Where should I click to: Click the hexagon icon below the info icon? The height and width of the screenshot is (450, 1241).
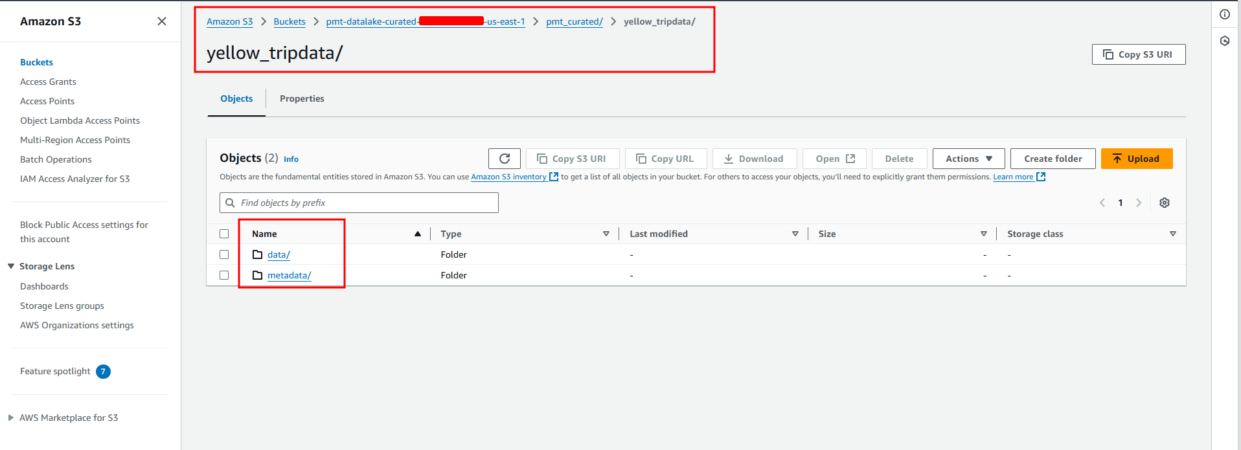tap(1224, 41)
